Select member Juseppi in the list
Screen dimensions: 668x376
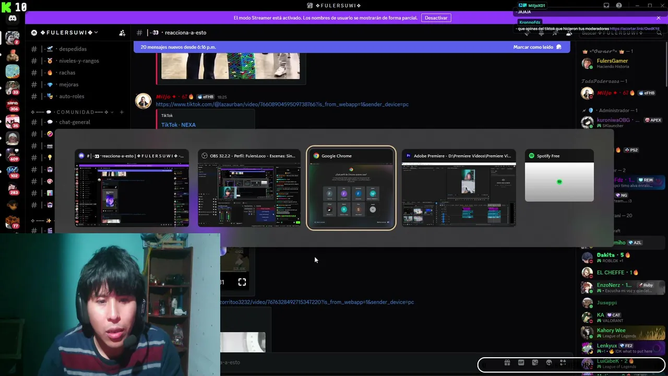(623, 303)
